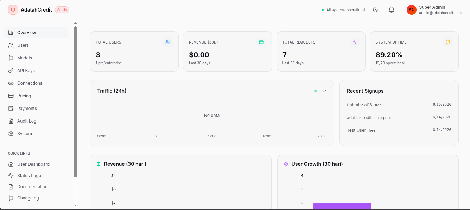Open notifications via the bell icon
This screenshot has width=470, height=210.
coord(392,10)
